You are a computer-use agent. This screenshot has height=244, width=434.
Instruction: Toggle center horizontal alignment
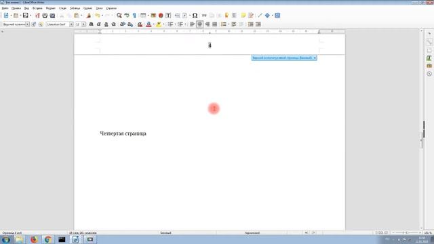199,24
